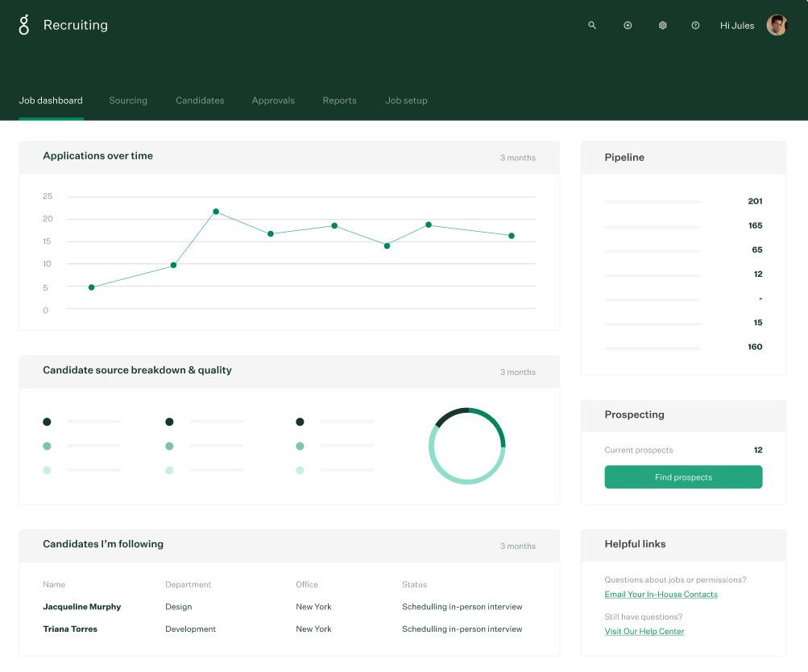
Task: Open settings gear icon in header
Action: pos(663,25)
